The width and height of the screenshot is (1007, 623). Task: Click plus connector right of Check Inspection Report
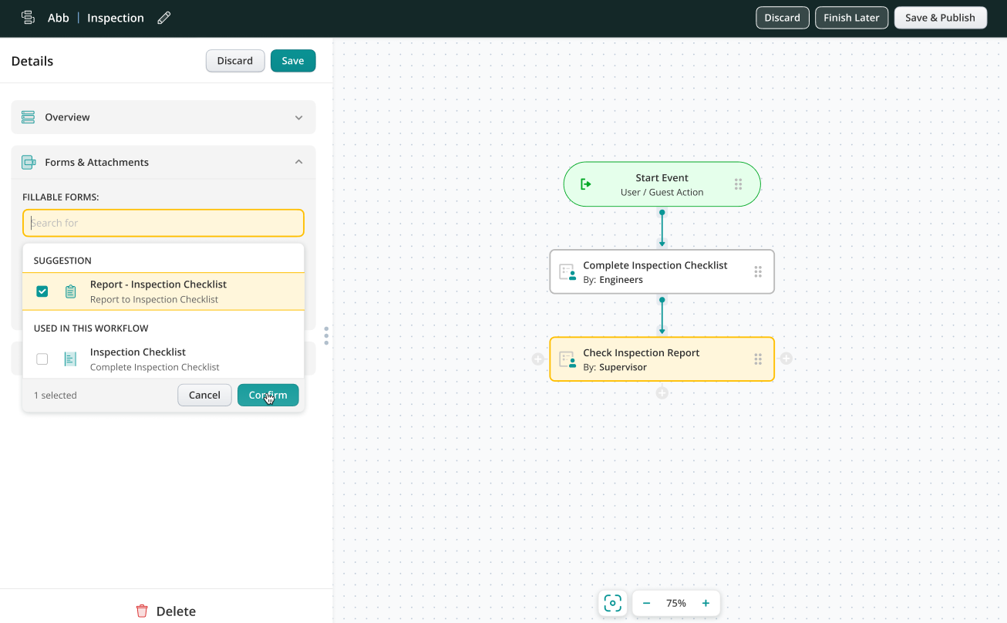tap(786, 359)
